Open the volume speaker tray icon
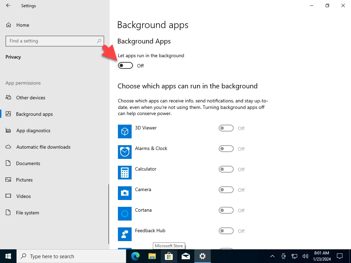This screenshot has width=351, height=263. tap(305, 256)
